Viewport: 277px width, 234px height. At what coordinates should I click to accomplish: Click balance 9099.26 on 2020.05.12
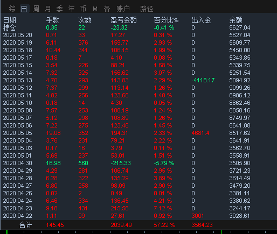(240, 88)
